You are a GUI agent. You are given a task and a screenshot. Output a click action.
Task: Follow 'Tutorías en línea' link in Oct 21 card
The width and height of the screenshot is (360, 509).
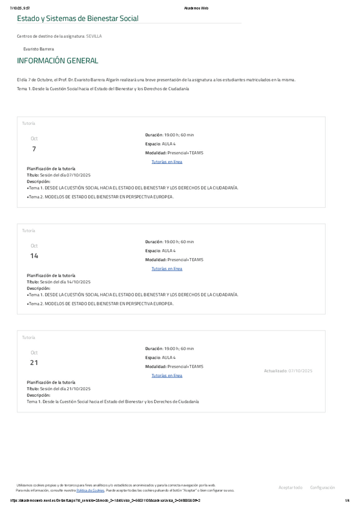tap(167, 376)
